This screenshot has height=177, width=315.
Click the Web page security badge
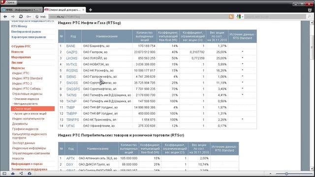pos(41,17)
